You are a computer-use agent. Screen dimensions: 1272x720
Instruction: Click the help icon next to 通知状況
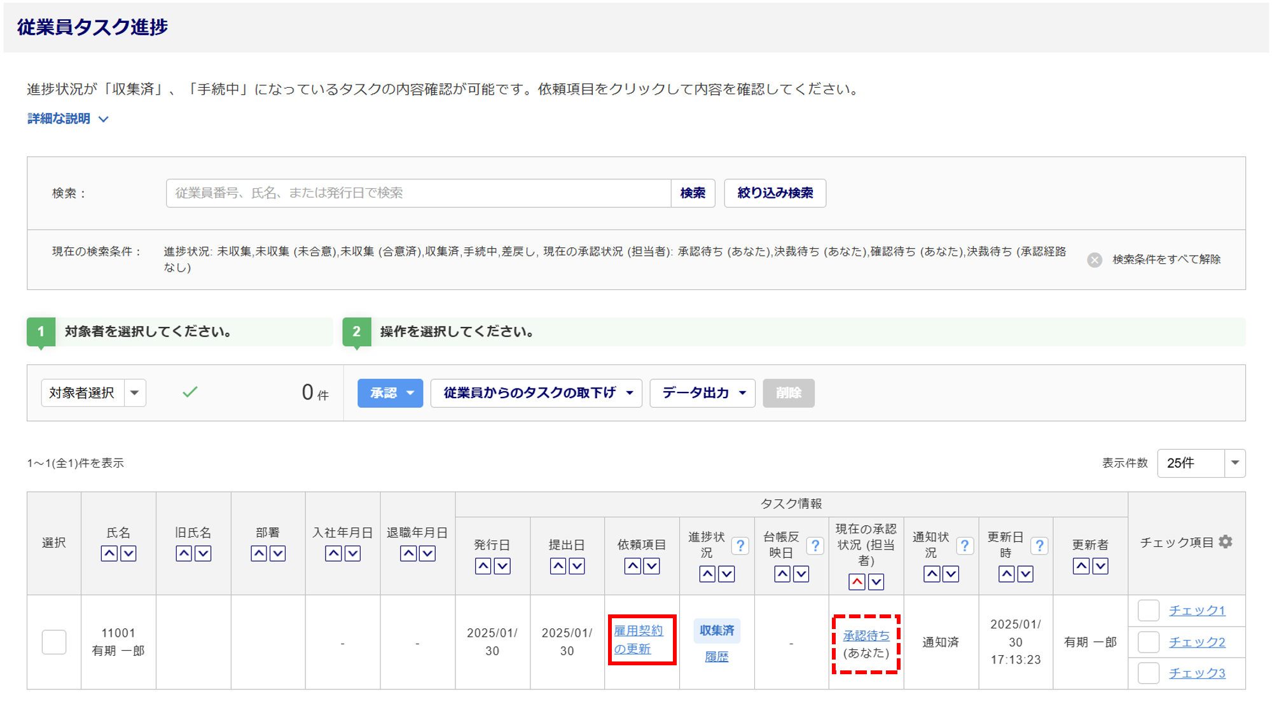tap(964, 546)
